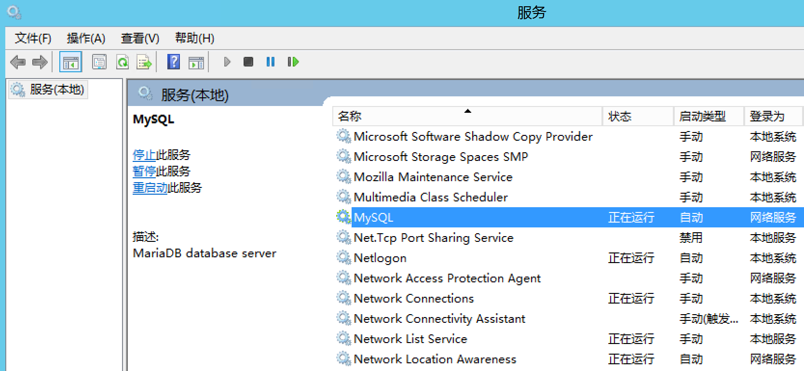Sort by the 状态 column header

coord(638,116)
